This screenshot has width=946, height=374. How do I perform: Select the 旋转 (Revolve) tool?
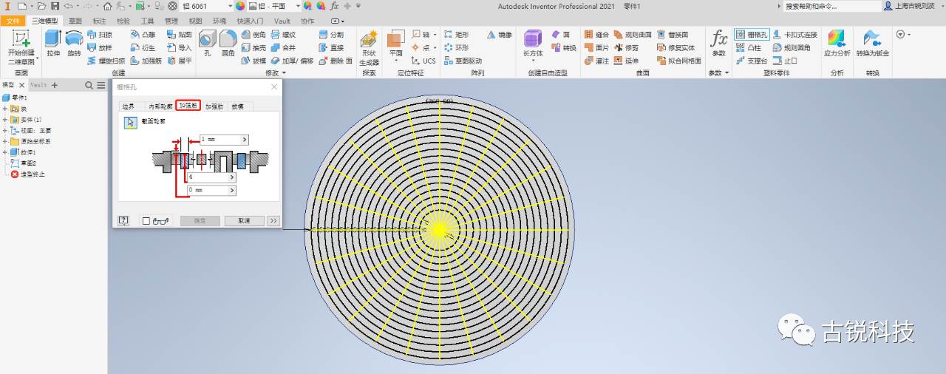click(x=74, y=44)
